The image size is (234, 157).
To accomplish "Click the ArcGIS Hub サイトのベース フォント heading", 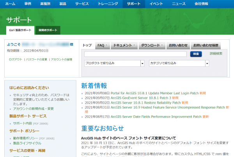I will tap(128, 138).
